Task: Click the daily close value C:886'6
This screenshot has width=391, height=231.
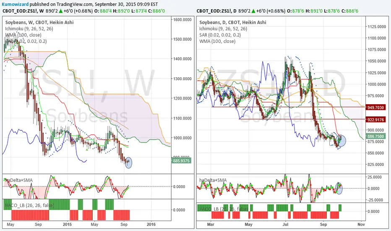Action: click(x=350, y=11)
